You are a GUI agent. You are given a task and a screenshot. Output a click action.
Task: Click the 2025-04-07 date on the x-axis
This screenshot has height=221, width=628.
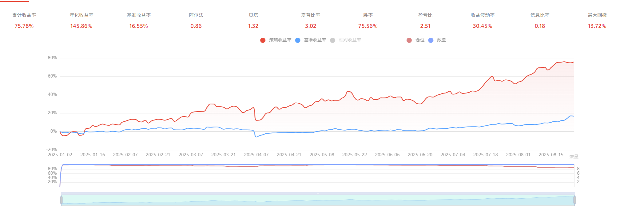tap(256, 155)
